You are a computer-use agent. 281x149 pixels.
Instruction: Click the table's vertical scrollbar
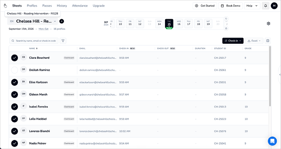tap(270, 76)
